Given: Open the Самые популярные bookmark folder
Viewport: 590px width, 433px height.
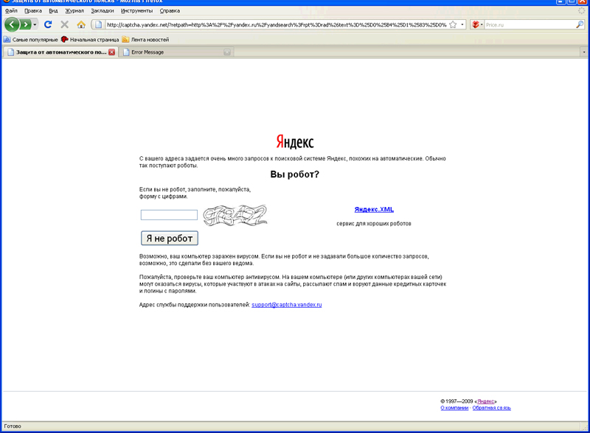Looking at the screenshot, I should [x=31, y=40].
